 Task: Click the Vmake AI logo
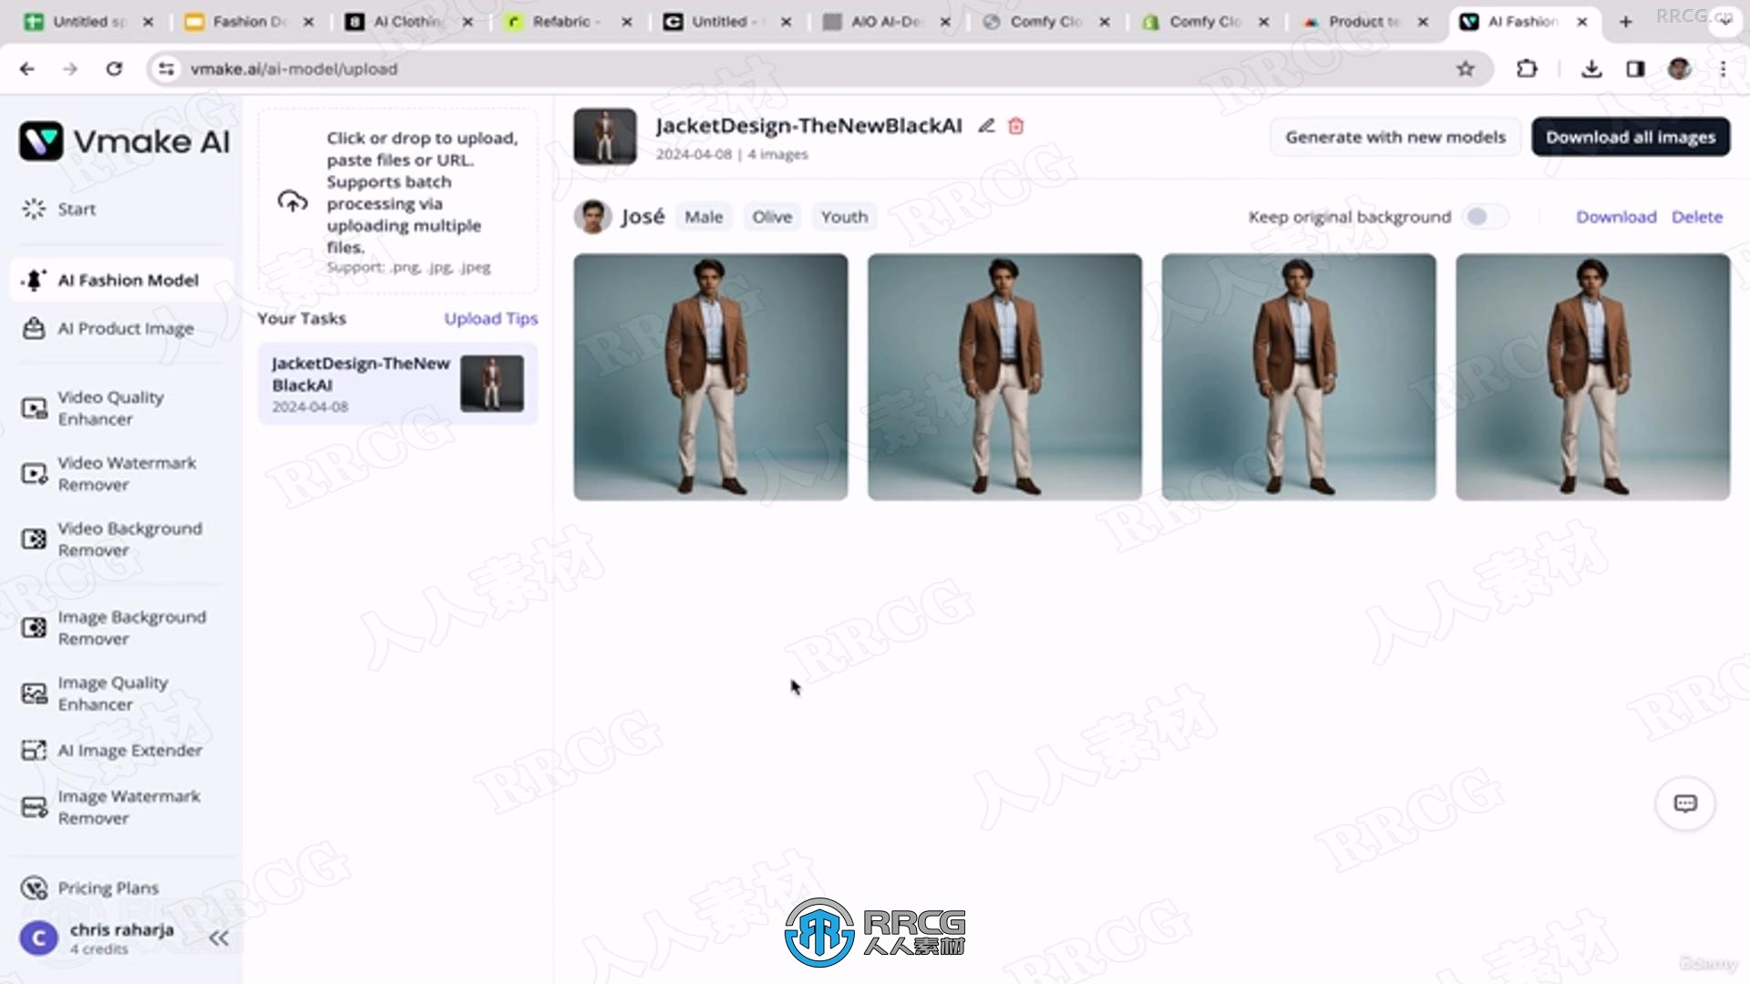[124, 141]
